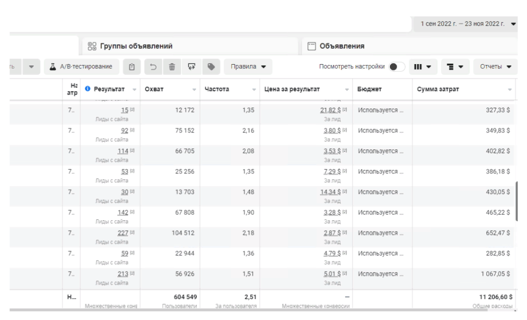Open result link 92 leads
The height and width of the screenshot is (320, 527).
pos(125,131)
